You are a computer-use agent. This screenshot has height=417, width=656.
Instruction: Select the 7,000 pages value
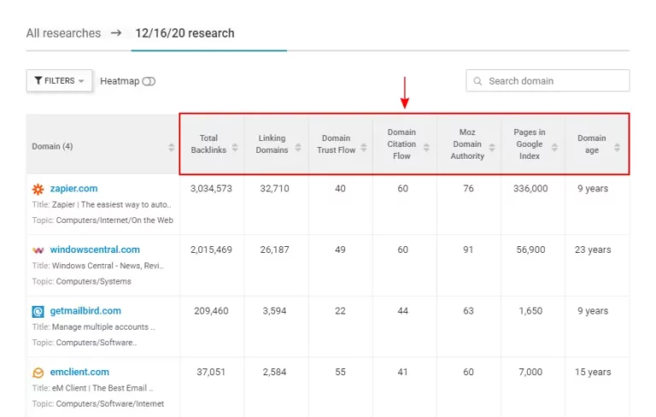pos(530,372)
